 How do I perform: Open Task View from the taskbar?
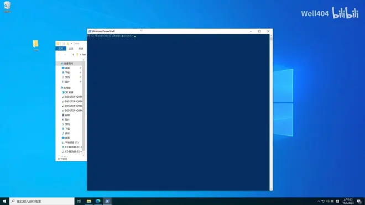79,201
